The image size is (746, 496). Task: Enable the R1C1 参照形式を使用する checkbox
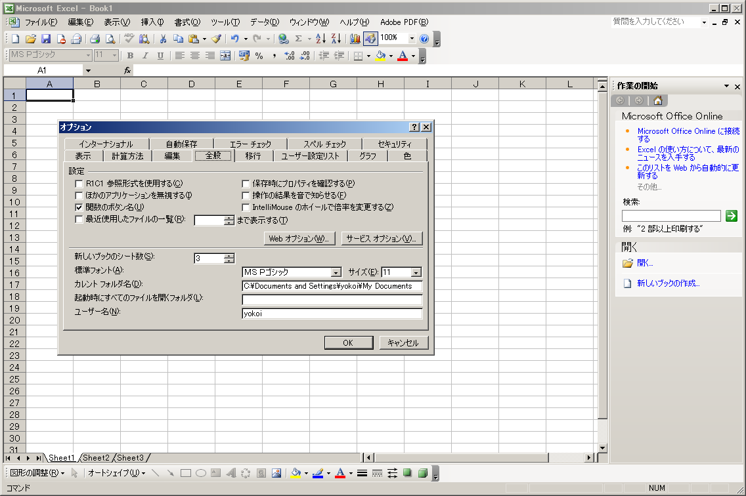pyautogui.click(x=79, y=184)
